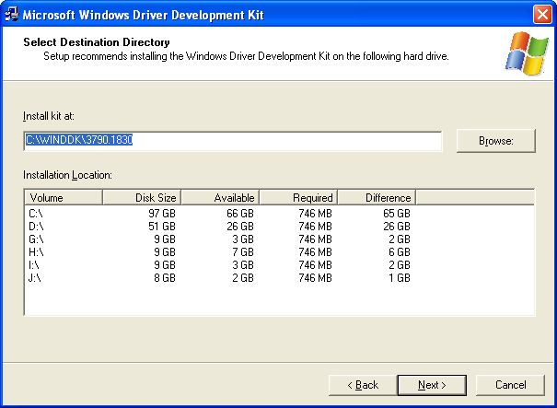Click the 8 GB disk size value
557x408 pixels.
pos(165,277)
